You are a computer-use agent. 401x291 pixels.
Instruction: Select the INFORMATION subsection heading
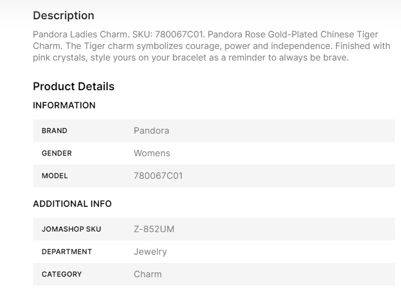tap(64, 105)
